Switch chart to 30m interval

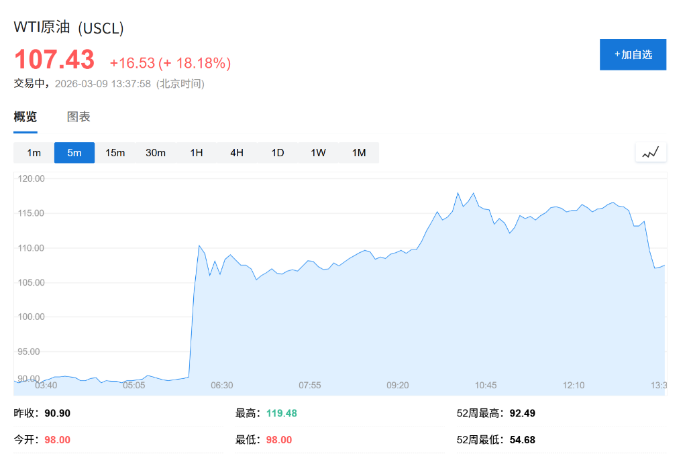pyautogui.click(x=156, y=153)
